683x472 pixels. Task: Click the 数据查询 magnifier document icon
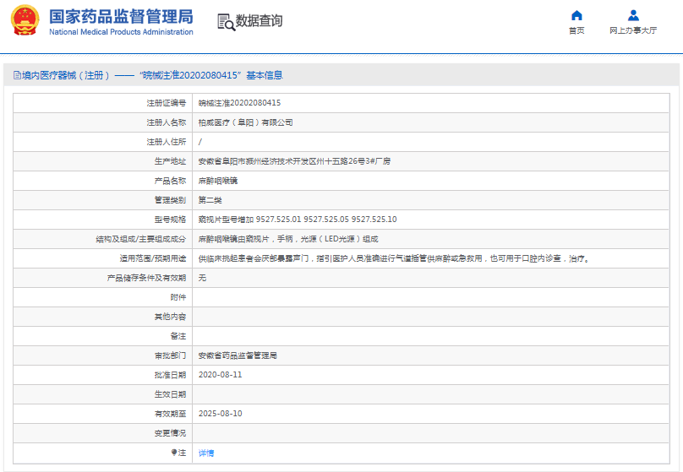pyautogui.click(x=226, y=22)
